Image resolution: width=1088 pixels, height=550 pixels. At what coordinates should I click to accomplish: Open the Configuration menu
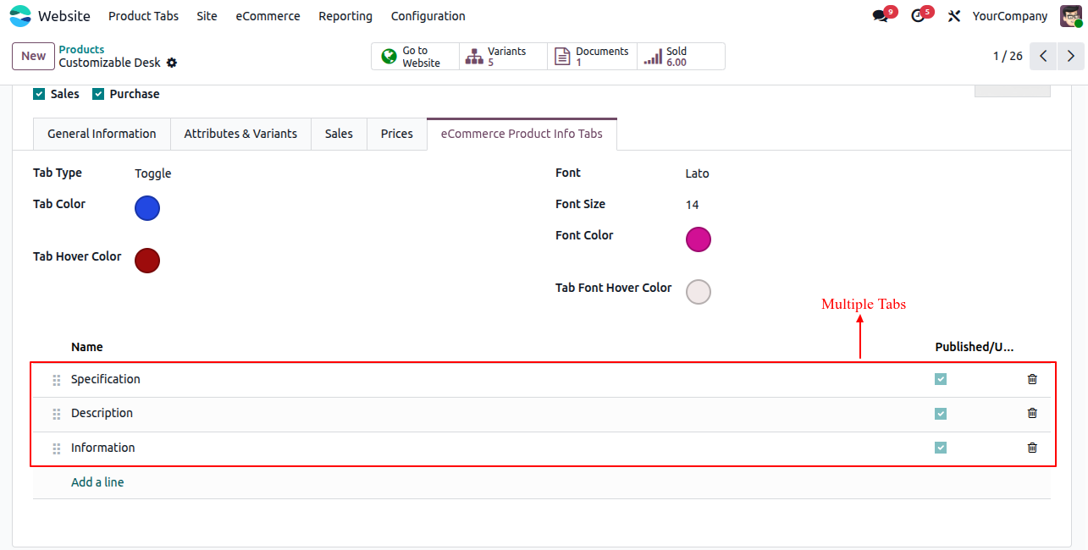pyautogui.click(x=428, y=16)
